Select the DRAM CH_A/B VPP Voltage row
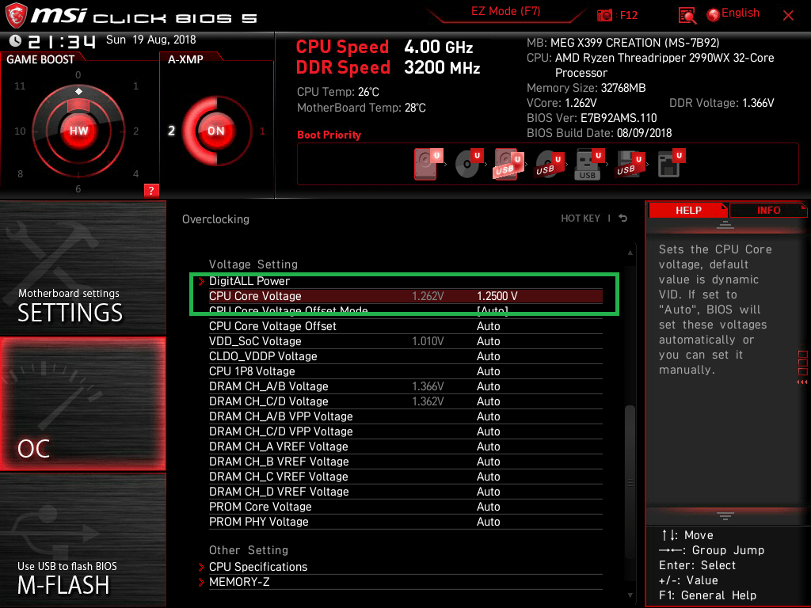The height and width of the screenshot is (608, 811). pyautogui.click(x=405, y=416)
